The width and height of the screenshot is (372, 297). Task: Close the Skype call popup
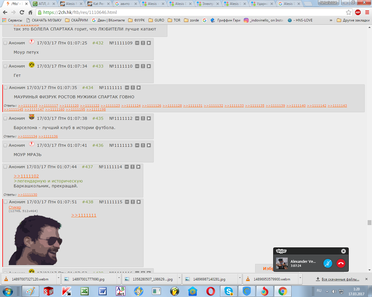344,251
